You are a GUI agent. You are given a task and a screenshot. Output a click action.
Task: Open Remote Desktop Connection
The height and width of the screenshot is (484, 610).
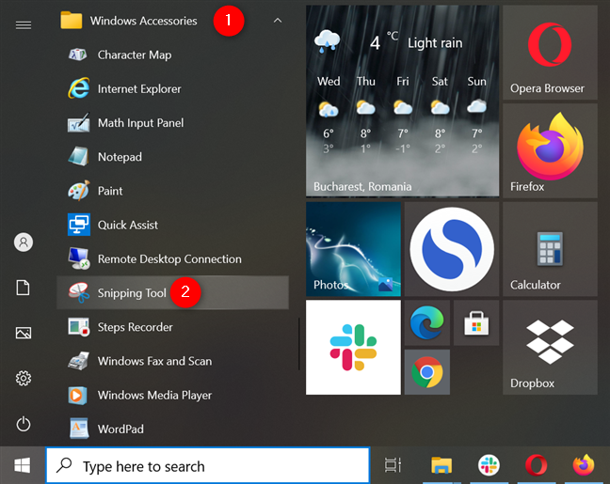[x=172, y=258]
